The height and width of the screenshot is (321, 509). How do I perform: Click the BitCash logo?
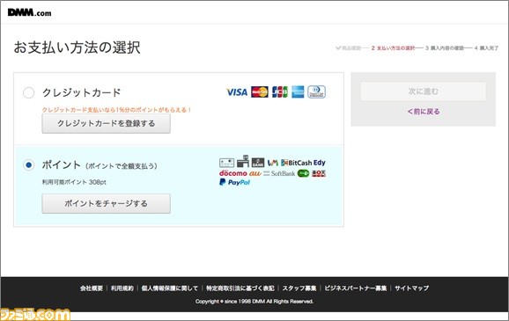point(297,163)
